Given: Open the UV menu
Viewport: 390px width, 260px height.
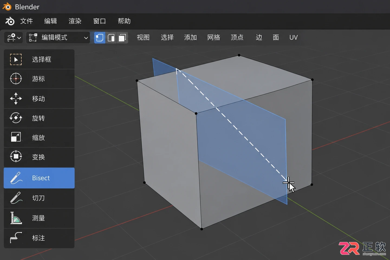Looking at the screenshot, I should [x=294, y=37].
